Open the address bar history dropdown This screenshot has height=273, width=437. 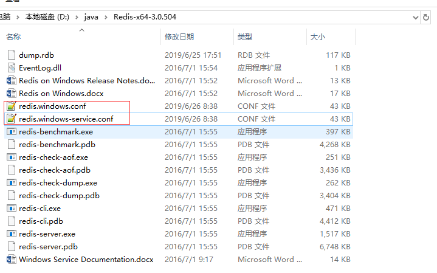point(416,18)
